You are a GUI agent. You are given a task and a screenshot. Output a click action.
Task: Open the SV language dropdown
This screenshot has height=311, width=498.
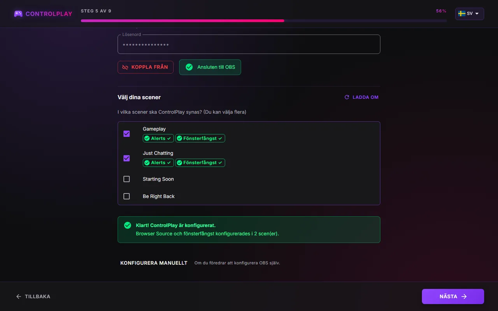[x=470, y=14]
